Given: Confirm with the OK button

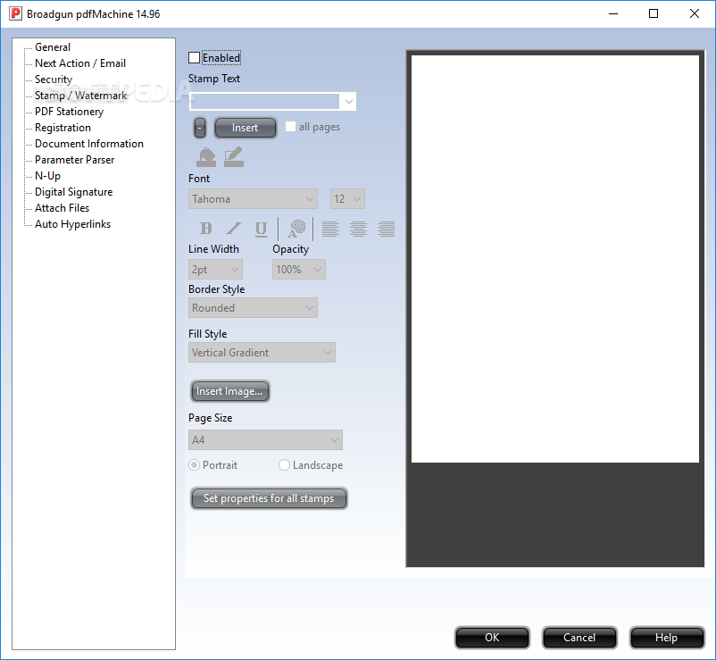Looking at the screenshot, I should click(x=492, y=638).
